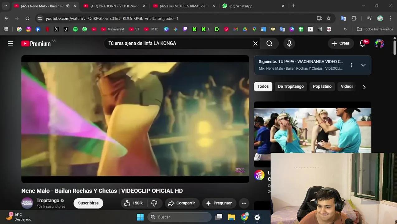The height and width of the screenshot is (224, 397).
Task: Click the main video player
Action: click(x=135, y=119)
